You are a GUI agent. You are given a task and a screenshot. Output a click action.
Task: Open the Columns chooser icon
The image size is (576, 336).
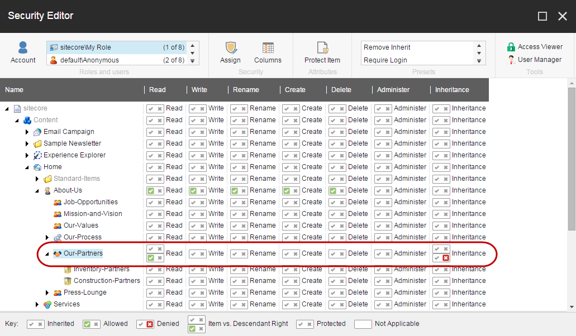click(268, 48)
